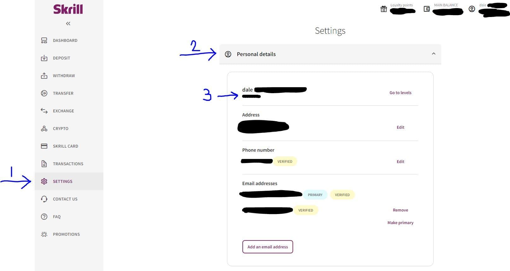Open the Transfer arrow icon

44,93
